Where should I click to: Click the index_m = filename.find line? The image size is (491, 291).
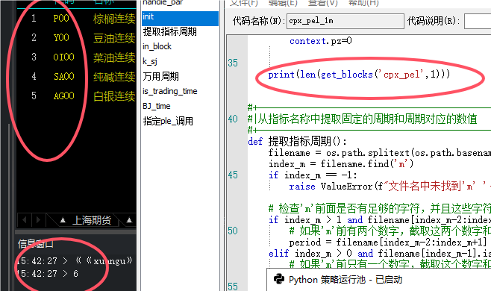[341, 164]
